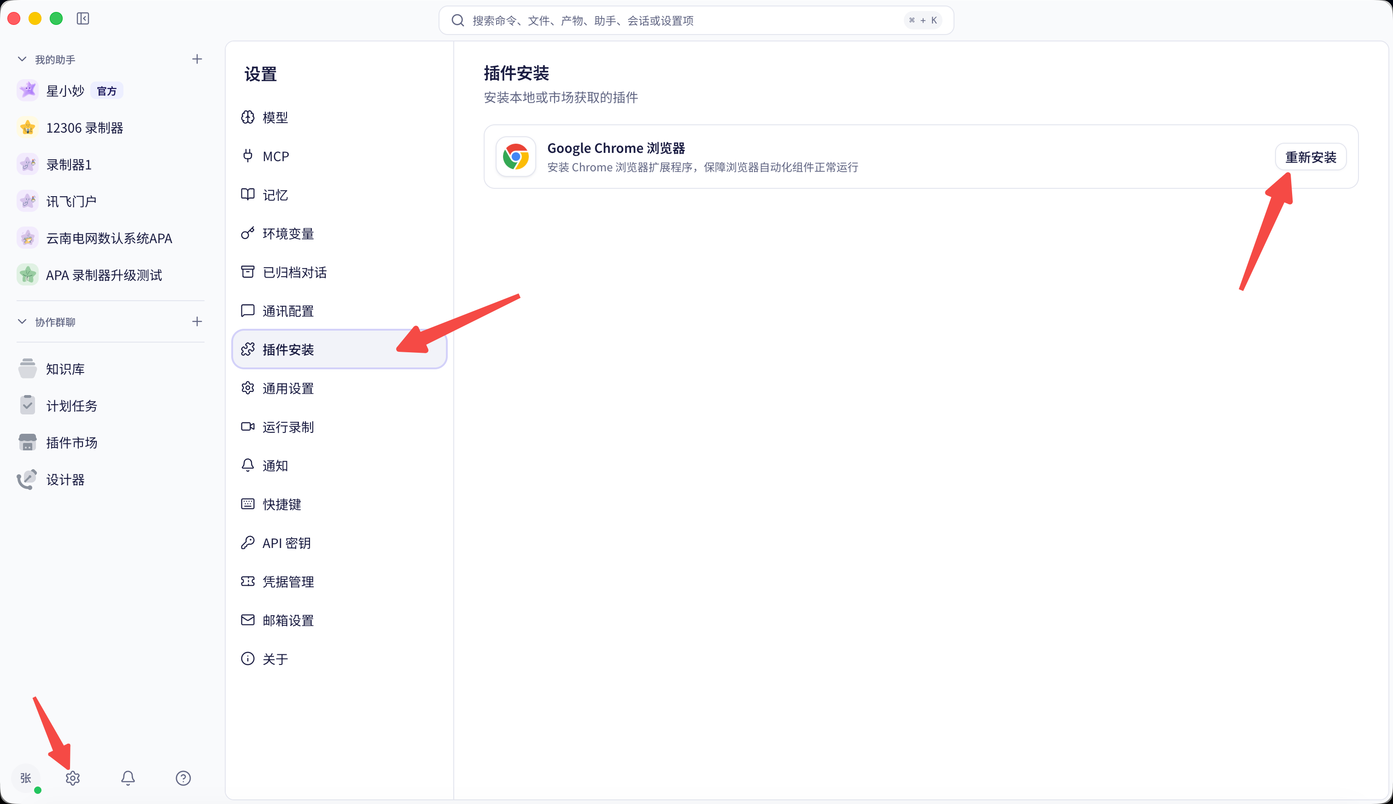Viewport: 1393px width, 804px height.
Task: Go to MCP settings
Action: tap(339, 156)
